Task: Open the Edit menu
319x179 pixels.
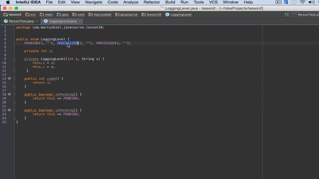Action: coord(62,2)
